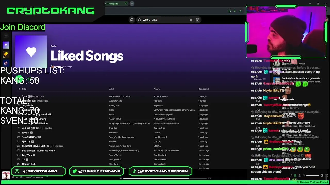The width and height of the screenshot is (330, 185).
Task: Open a new browser tab
Action: pyautogui.click(x=132, y=4)
